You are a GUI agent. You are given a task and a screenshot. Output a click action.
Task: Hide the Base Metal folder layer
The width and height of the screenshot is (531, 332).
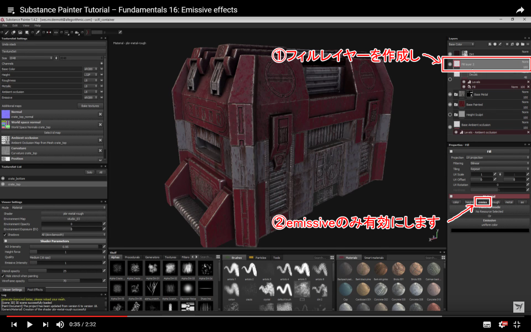(450, 95)
